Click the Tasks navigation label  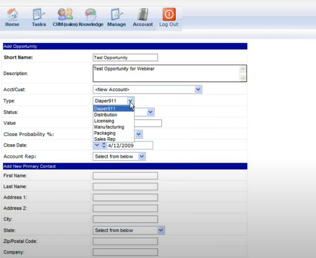point(39,24)
